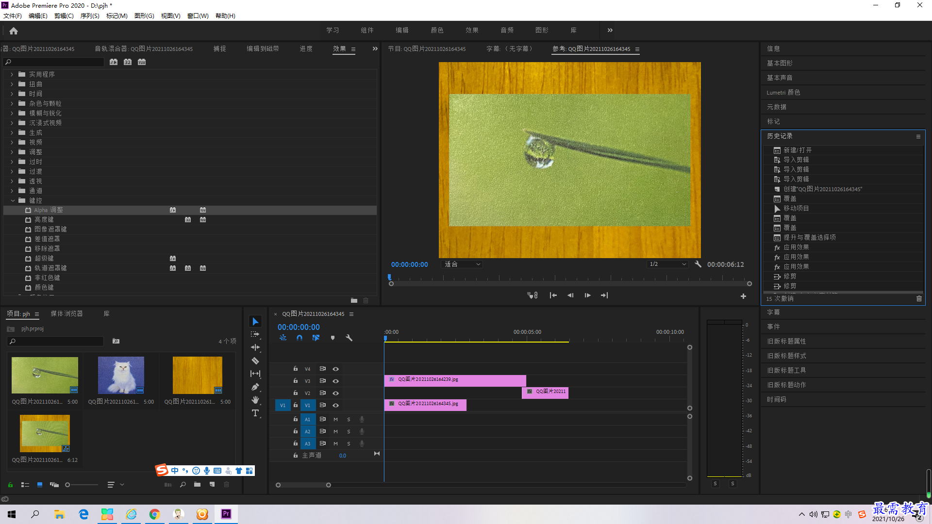Switch to the 颜色 workspace

point(437,30)
